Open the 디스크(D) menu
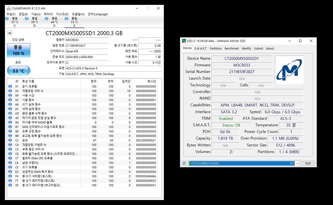This screenshot has width=333, height=205. [x=62, y=14]
